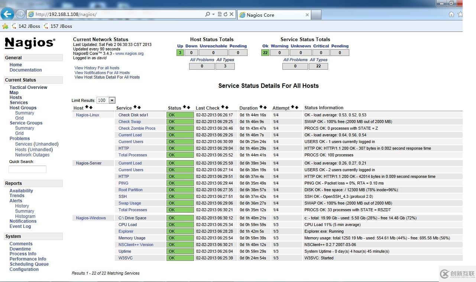Open Availability report
Viewport: 476px width, 282px height.
coord(21,191)
